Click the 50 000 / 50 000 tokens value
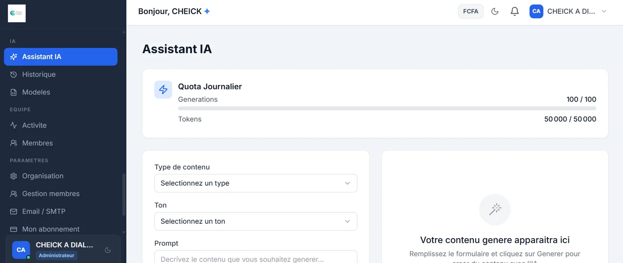This screenshot has width=623, height=263. pos(570,119)
